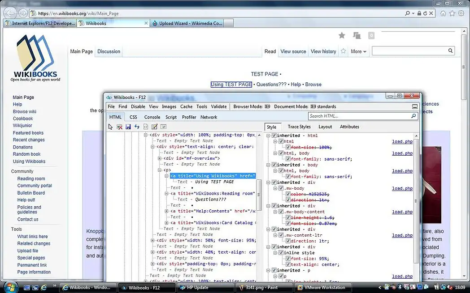
Task: Switch to the Console tab
Action: (x=152, y=117)
